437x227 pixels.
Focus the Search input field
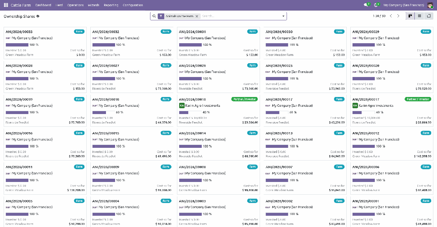point(240,16)
